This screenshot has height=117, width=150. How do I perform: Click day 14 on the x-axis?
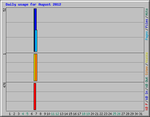pyautogui.click(x=66, y=114)
